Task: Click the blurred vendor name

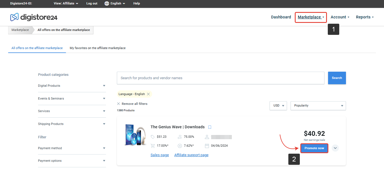Action: tap(222, 137)
